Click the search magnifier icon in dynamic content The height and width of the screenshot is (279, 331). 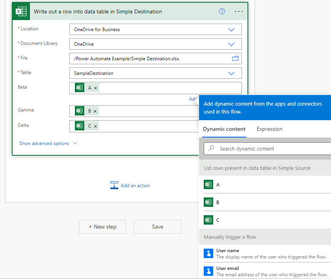[211, 148]
